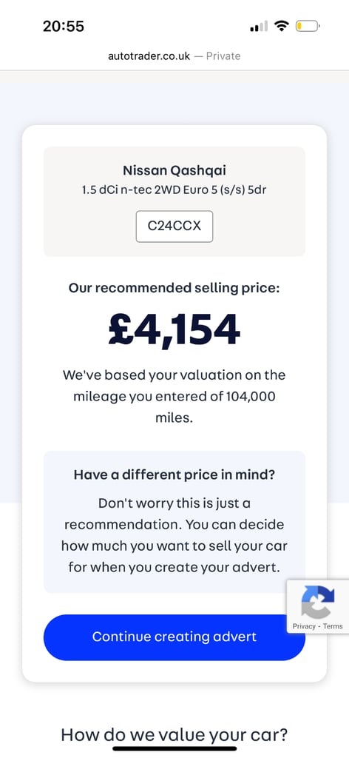Open the reCAPTCHA Privacy link

304,626
